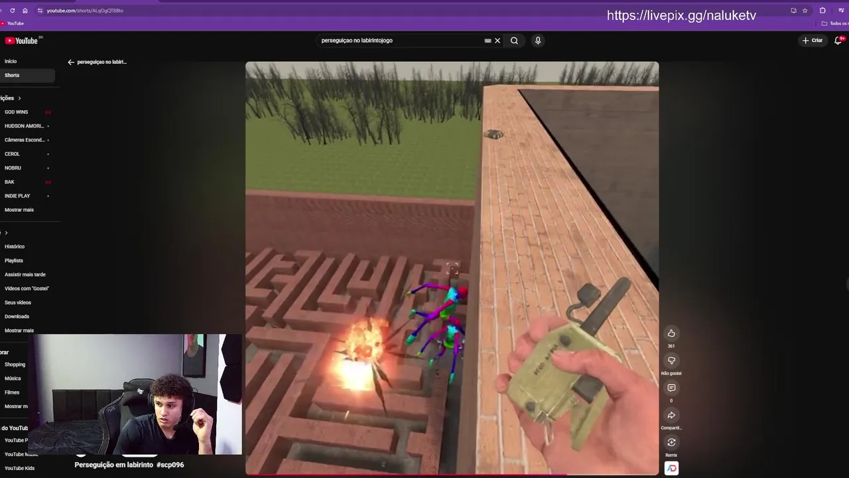Bookmark this page with star icon
The height and width of the screenshot is (478, 849).
(x=805, y=11)
